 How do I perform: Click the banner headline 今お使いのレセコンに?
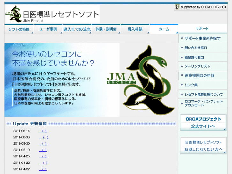pos(47,54)
